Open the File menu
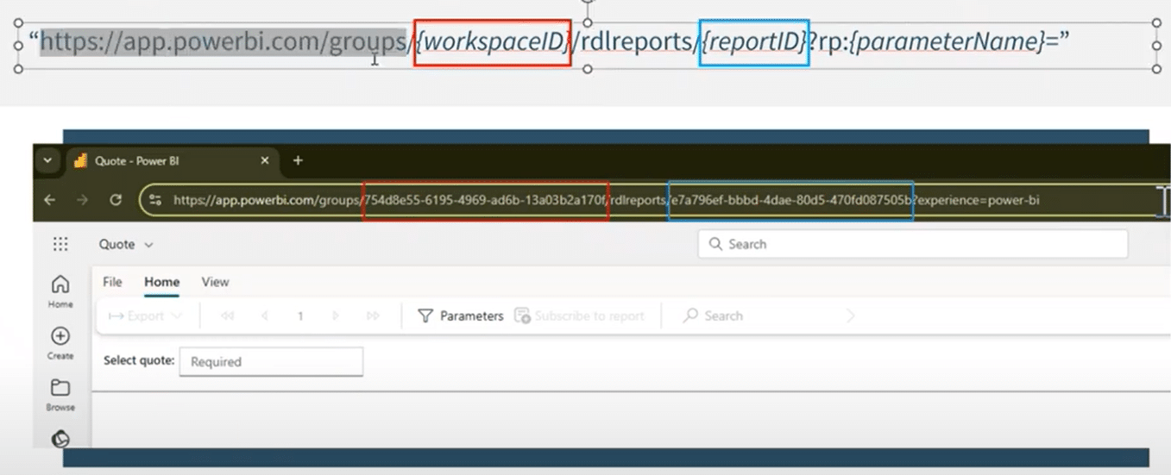The width and height of the screenshot is (1171, 475). point(112,282)
